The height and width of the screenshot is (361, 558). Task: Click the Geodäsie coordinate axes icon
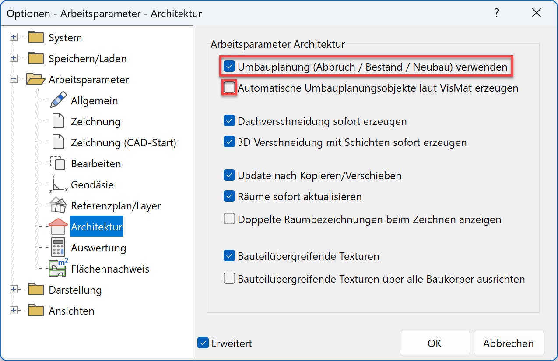click(58, 184)
